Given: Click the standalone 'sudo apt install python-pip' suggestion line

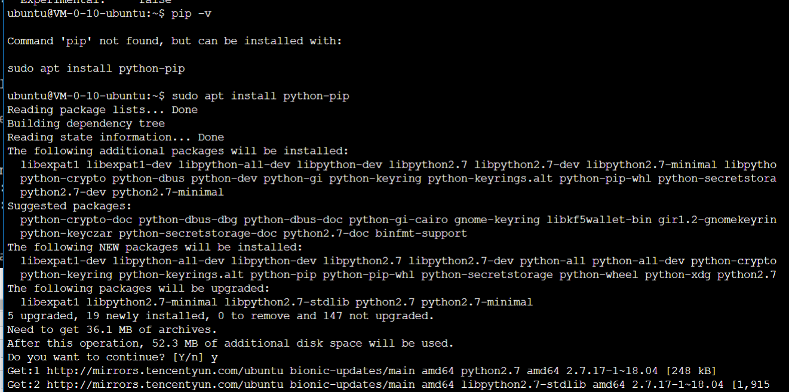Looking at the screenshot, I should pos(96,69).
